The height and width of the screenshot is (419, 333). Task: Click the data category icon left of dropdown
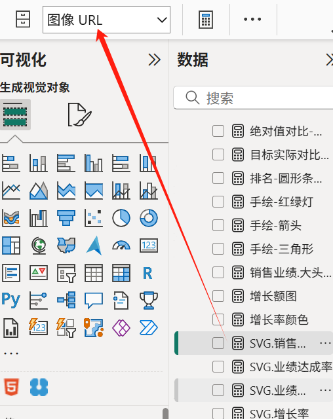[23, 19]
